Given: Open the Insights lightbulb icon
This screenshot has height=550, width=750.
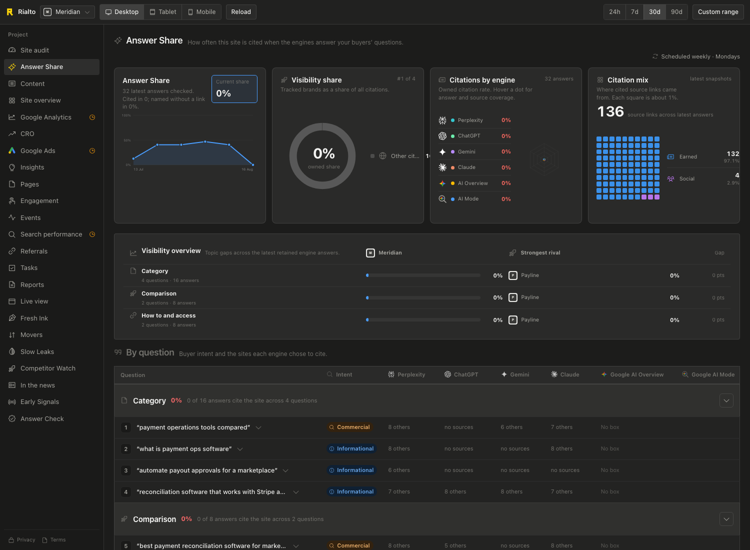Looking at the screenshot, I should 12,167.
